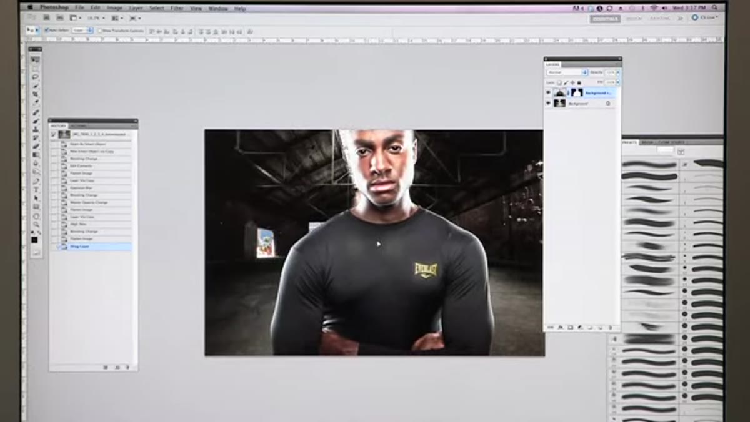Select the Crop tool
This screenshot has height=422, width=750.
click(x=35, y=94)
